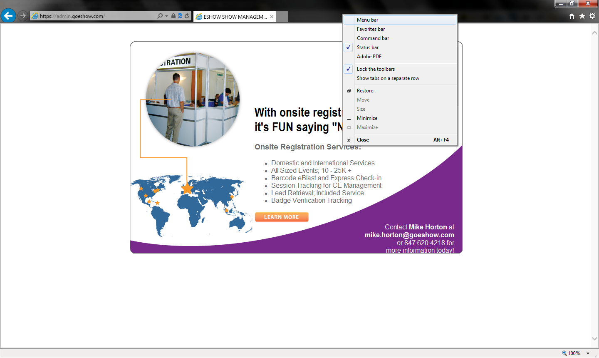Open the Home page icon
599x358 pixels.
tap(572, 16)
